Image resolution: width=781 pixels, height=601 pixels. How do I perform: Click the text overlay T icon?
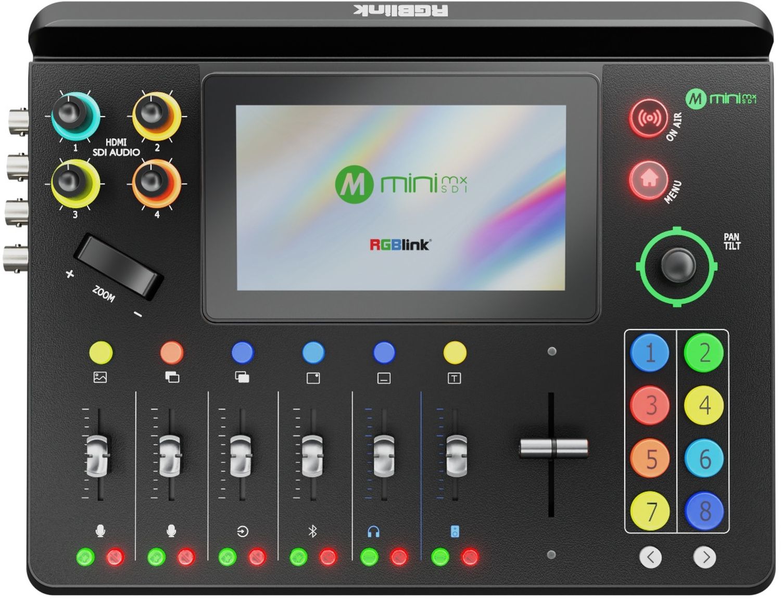tap(455, 378)
